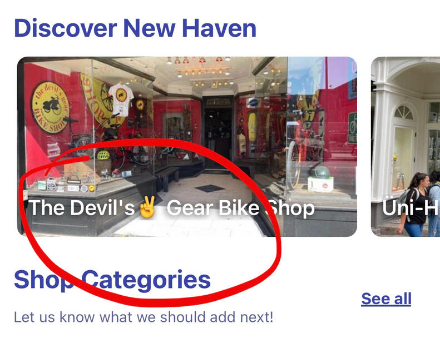Image resolution: width=440 pixels, height=343 pixels.
Task: Click the dark shop entrance doorway
Action: (218, 132)
